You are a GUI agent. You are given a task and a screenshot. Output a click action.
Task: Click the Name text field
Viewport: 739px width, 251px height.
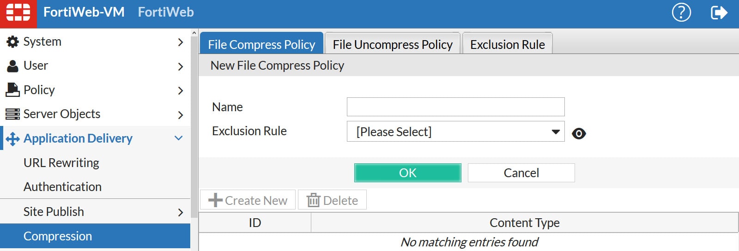click(x=455, y=107)
